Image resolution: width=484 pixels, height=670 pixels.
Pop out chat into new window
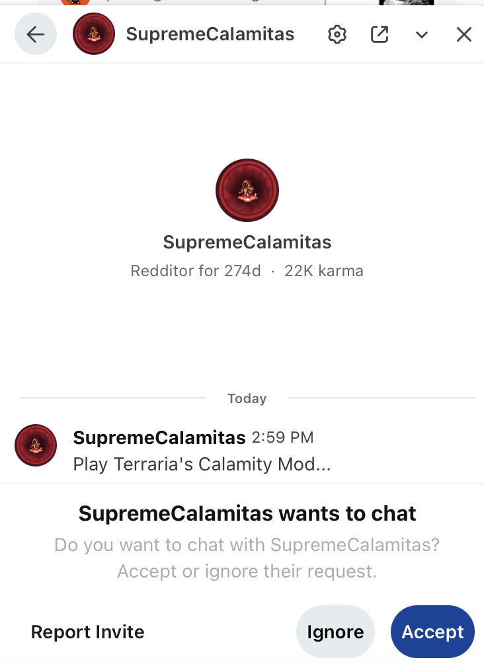(380, 34)
